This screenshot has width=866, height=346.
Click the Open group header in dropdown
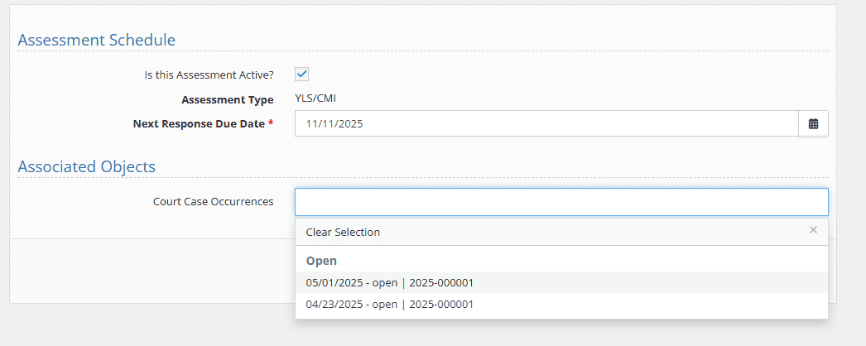tap(321, 261)
